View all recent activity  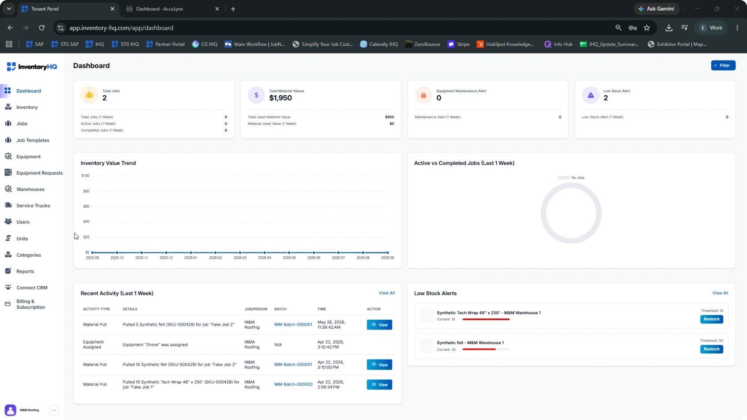click(387, 293)
